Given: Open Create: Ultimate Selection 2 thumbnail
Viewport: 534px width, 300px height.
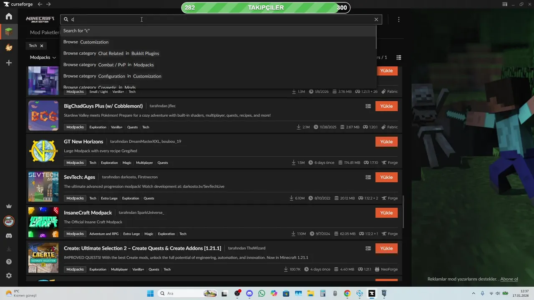Looking at the screenshot, I should [x=43, y=257].
